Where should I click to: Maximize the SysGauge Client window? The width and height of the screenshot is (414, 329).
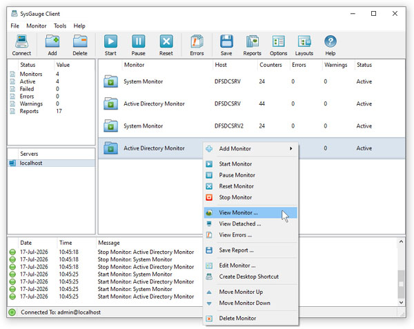[x=373, y=14]
